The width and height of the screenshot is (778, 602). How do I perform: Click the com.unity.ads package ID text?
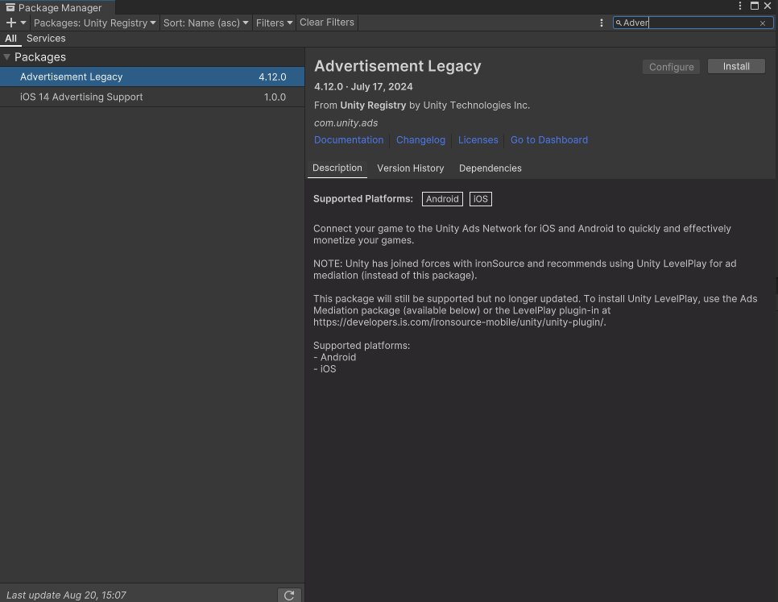(x=346, y=123)
